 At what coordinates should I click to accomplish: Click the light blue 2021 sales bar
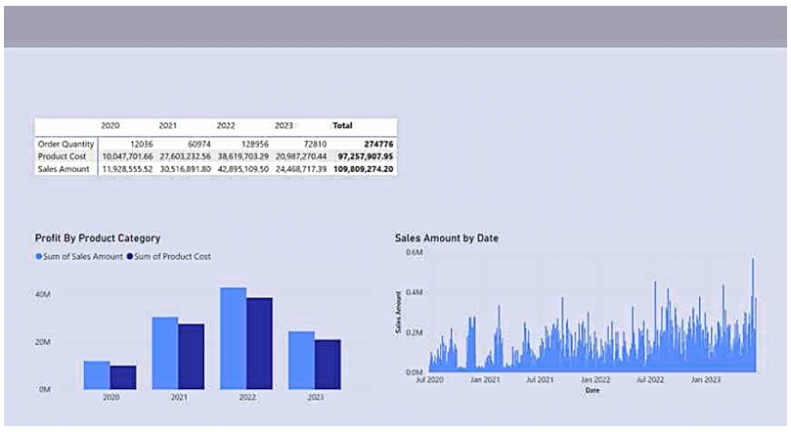(x=164, y=354)
